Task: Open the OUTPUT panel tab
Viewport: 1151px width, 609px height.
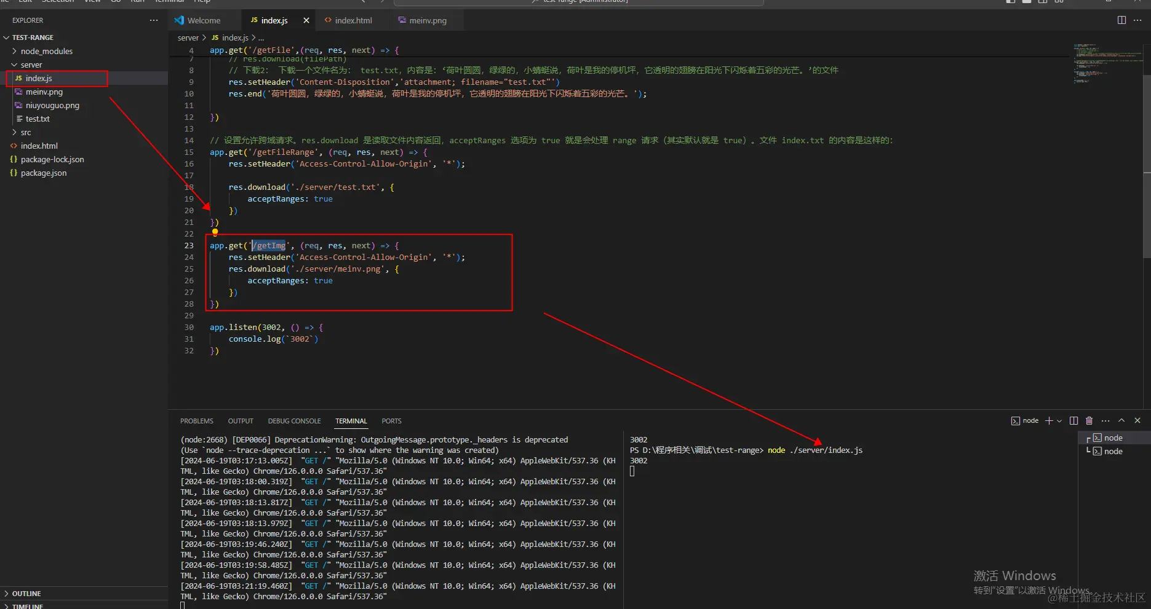Action: point(241,421)
